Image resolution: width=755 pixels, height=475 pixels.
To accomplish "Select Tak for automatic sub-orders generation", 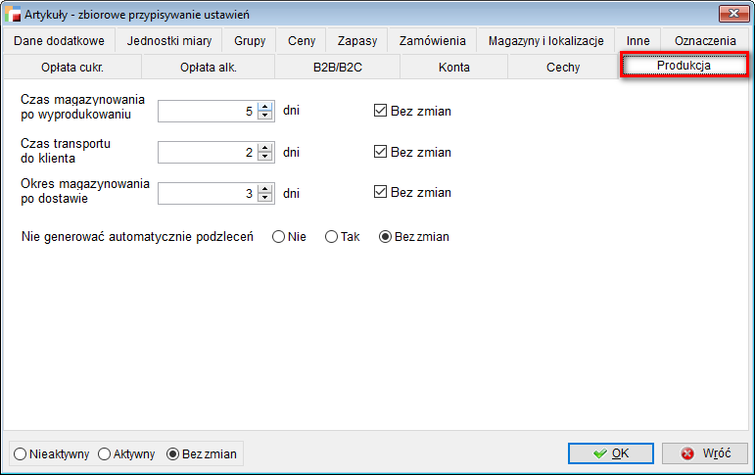I will click(332, 237).
